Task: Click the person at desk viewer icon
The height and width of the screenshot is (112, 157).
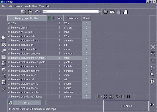Action: tap(118, 97)
